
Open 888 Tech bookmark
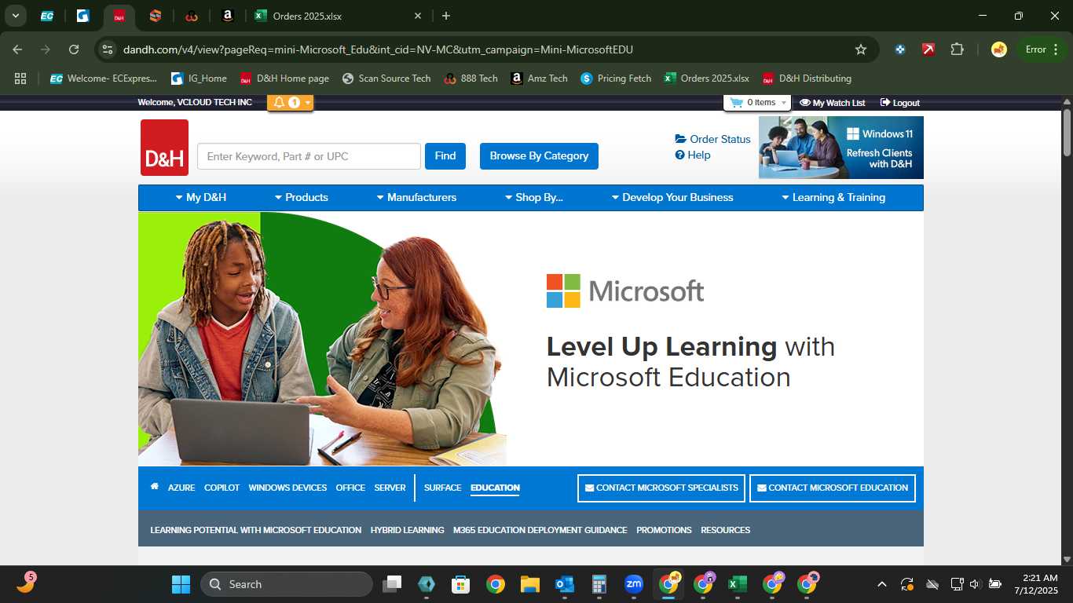pyautogui.click(x=471, y=79)
